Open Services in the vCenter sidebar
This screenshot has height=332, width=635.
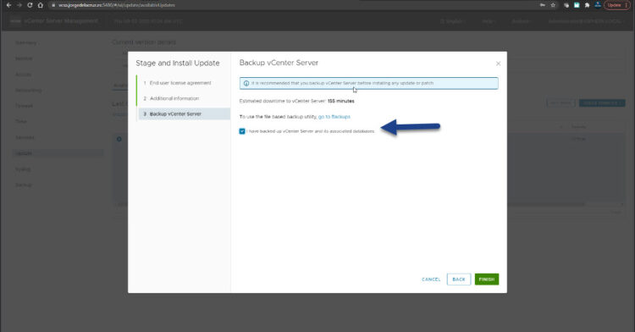tap(25, 138)
